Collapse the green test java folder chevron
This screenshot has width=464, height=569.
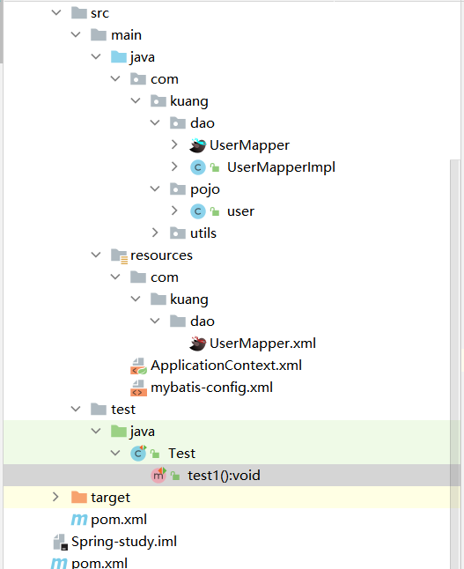coord(96,431)
